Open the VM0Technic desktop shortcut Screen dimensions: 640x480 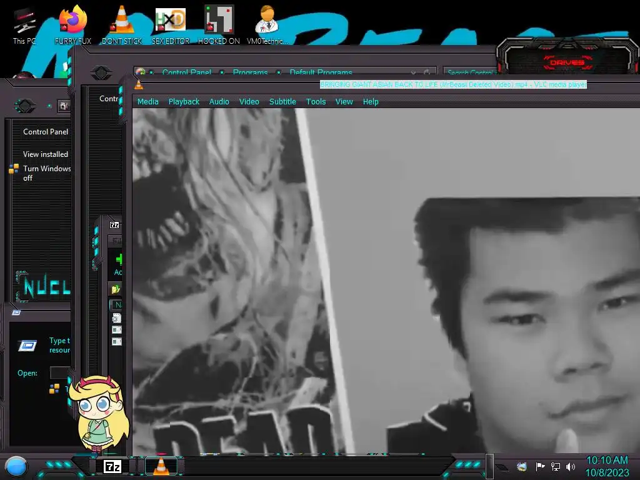click(267, 24)
